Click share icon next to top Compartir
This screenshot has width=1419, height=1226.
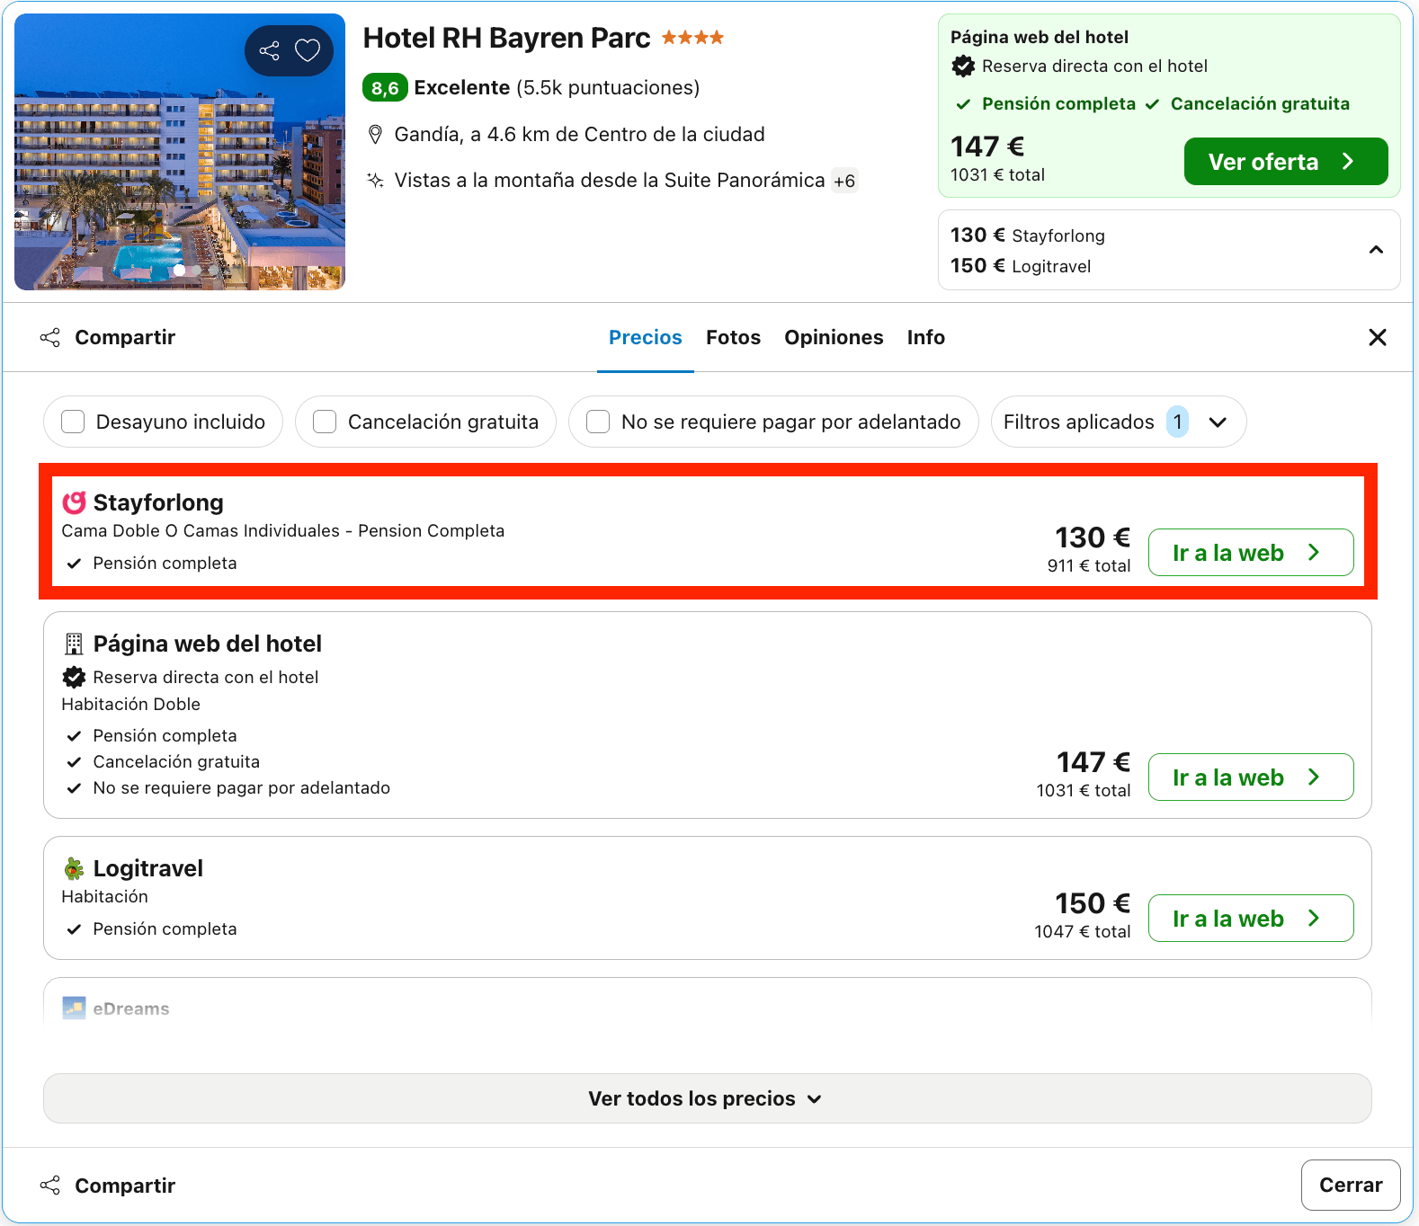[x=50, y=338]
